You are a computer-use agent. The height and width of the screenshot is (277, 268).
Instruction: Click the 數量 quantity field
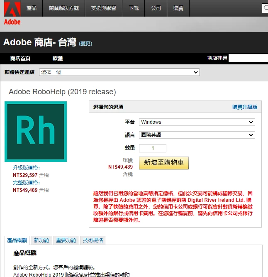click(x=153, y=148)
